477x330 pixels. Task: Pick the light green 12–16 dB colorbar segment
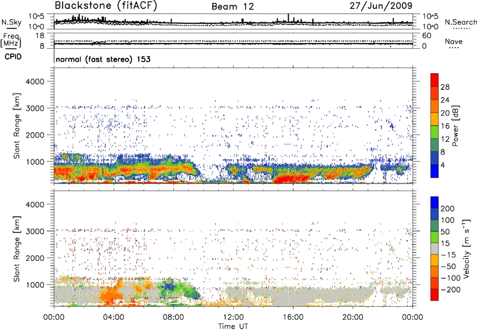pos(435,132)
